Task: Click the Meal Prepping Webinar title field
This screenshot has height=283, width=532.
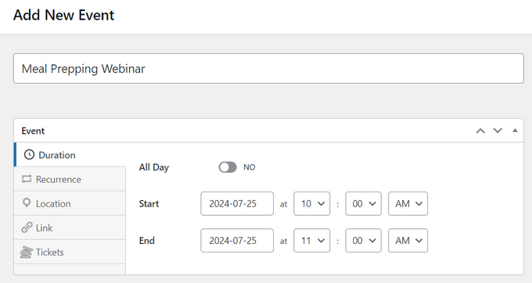Action: pyautogui.click(x=268, y=69)
